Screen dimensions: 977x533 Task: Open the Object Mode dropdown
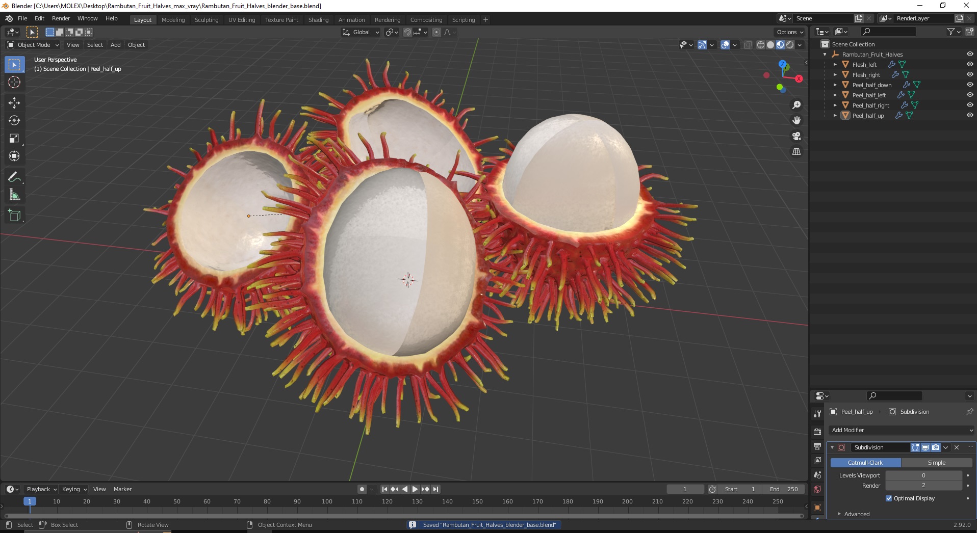point(33,45)
